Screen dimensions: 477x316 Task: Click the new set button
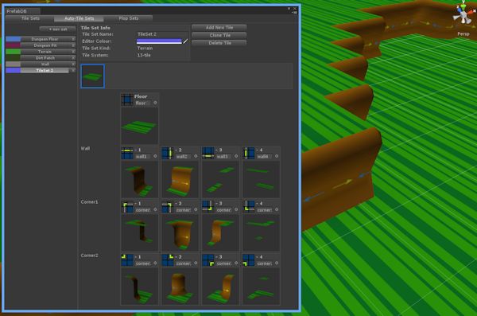tap(58, 29)
